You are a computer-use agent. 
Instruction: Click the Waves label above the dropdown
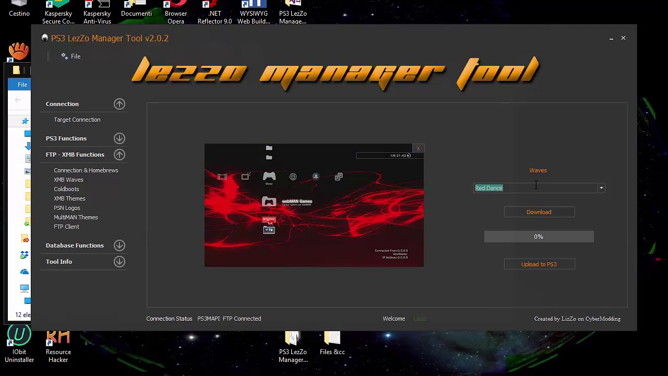click(x=538, y=170)
